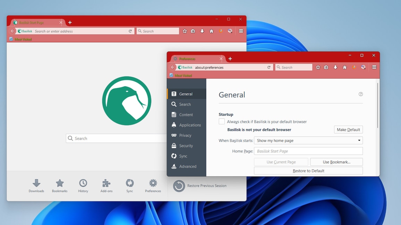Click back arrow in Preferences window
Screen dimensions: 401x225
172,67
